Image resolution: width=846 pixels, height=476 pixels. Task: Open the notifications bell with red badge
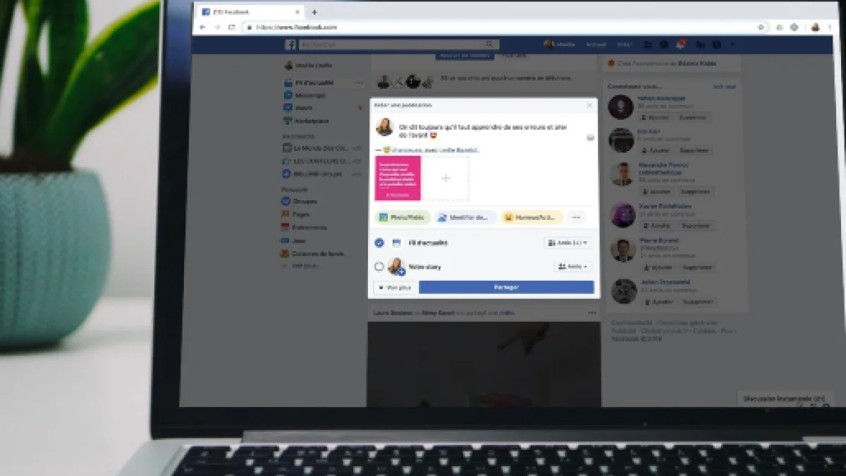tap(680, 44)
